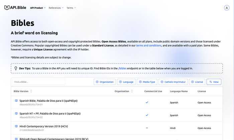The width and height of the screenshot is (234, 140).
Task: Click Spanish language cell in Spanish Bible row
Action: tap(174, 102)
